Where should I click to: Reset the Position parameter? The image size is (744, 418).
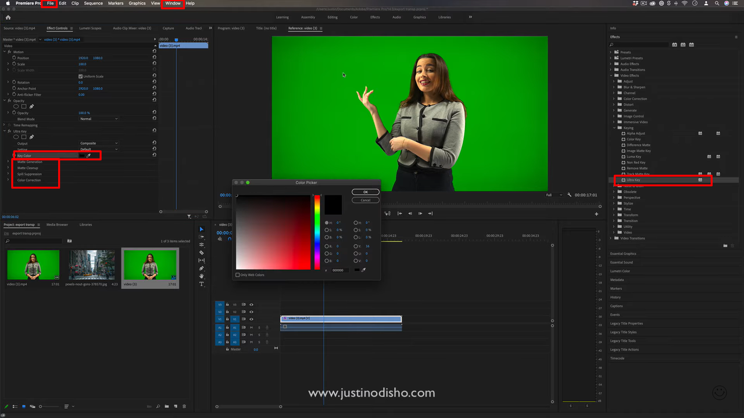(154, 58)
